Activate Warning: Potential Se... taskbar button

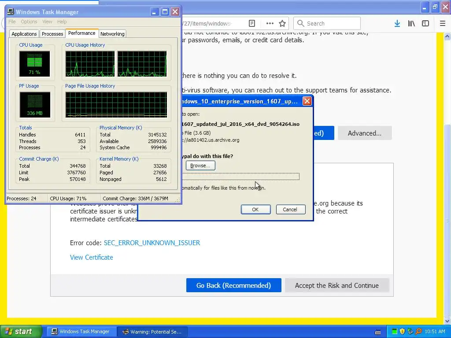[x=152, y=332]
